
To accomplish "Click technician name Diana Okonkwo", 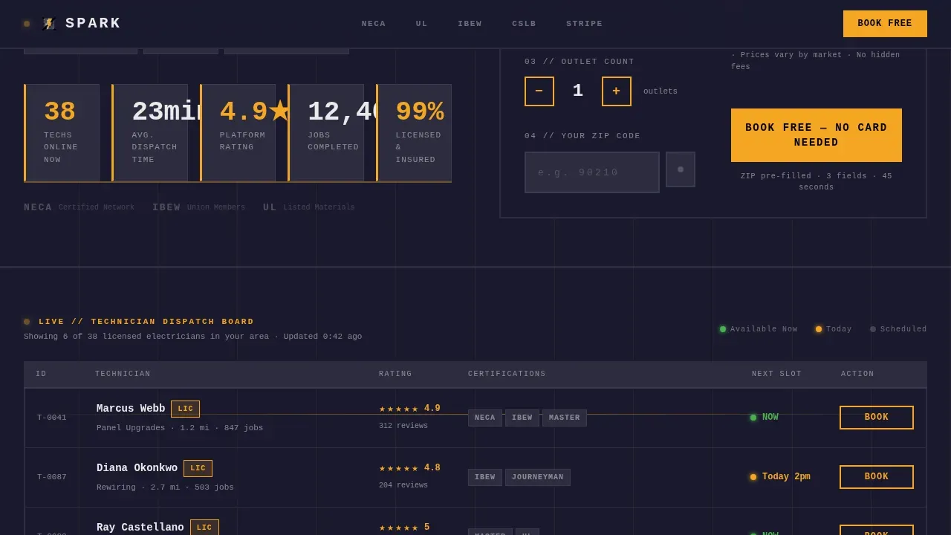I will point(137,468).
